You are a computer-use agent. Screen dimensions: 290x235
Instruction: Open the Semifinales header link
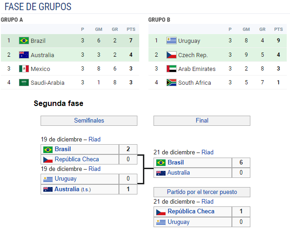[x=89, y=121]
